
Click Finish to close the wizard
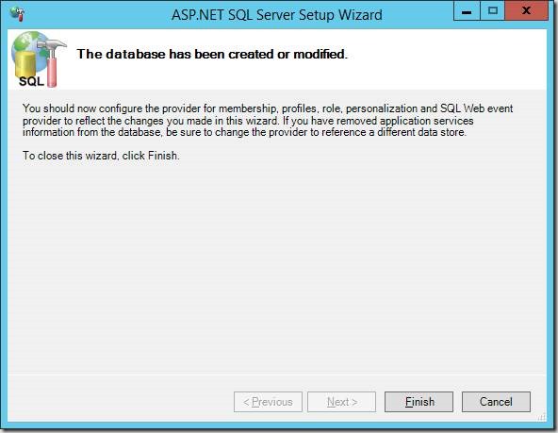(418, 402)
